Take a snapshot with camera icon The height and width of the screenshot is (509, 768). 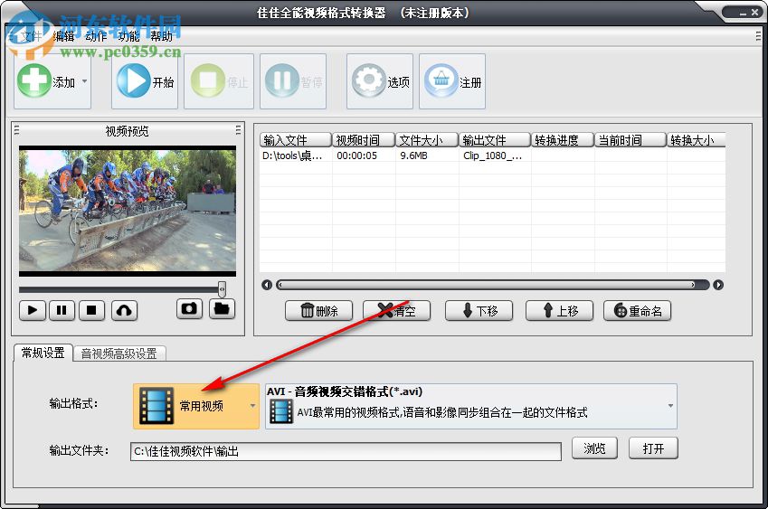pyautogui.click(x=189, y=309)
